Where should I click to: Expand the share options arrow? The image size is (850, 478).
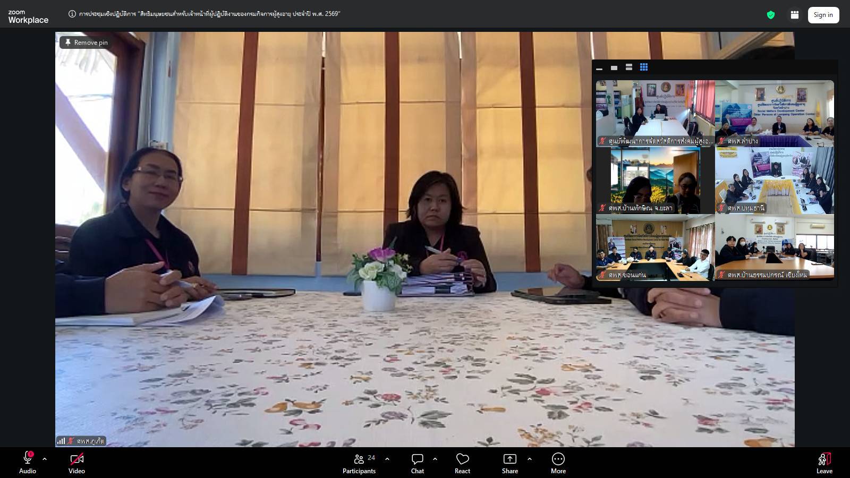[530, 459]
